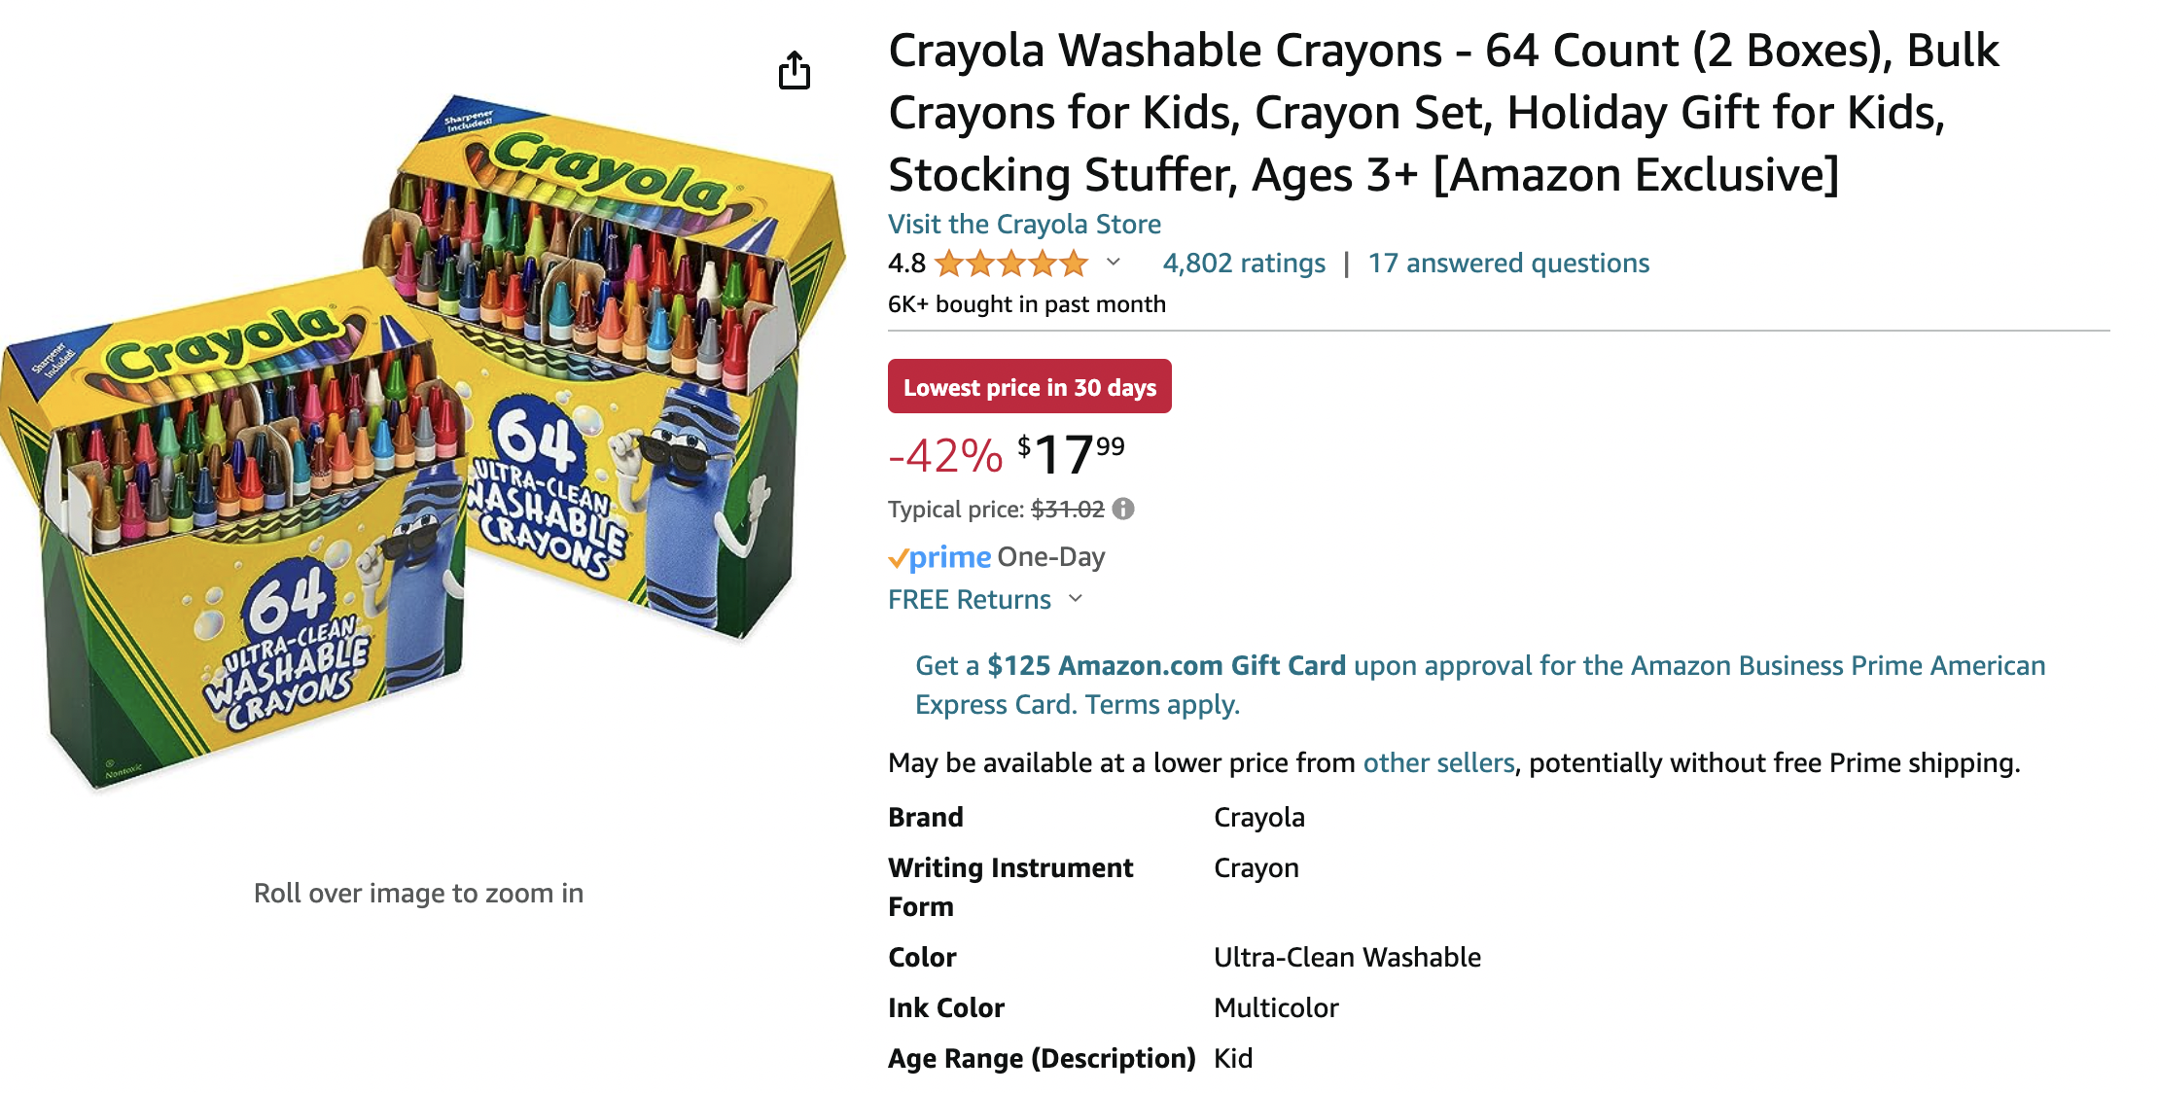Expand the star rating breakdown chevron
This screenshot has width=2159, height=1093.
point(1115,262)
